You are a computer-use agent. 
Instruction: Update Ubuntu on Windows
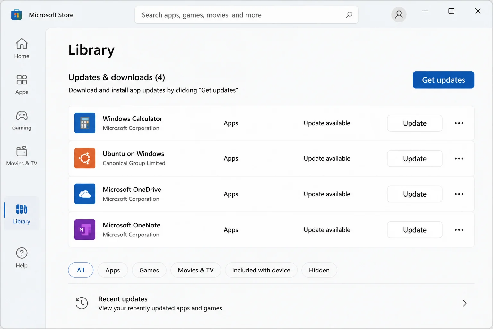click(415, 159)
